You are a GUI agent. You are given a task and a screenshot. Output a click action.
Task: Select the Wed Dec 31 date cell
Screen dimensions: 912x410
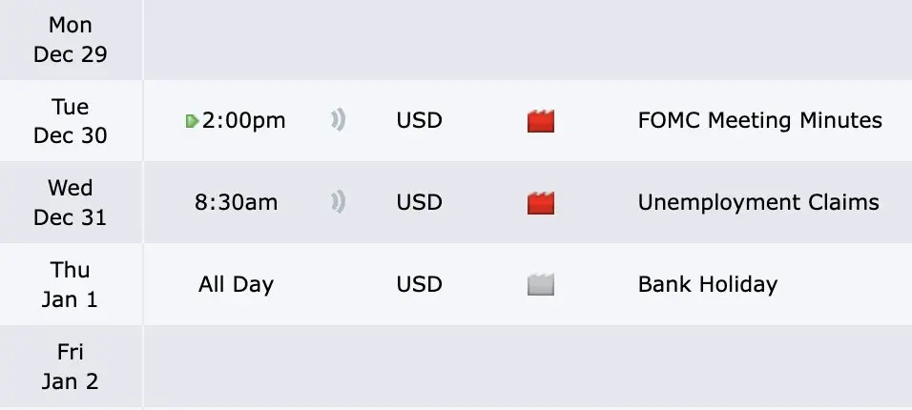71,202
